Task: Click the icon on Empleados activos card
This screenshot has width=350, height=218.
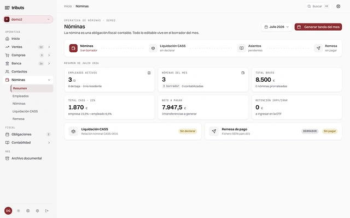Action: click(x=149, y=72)
